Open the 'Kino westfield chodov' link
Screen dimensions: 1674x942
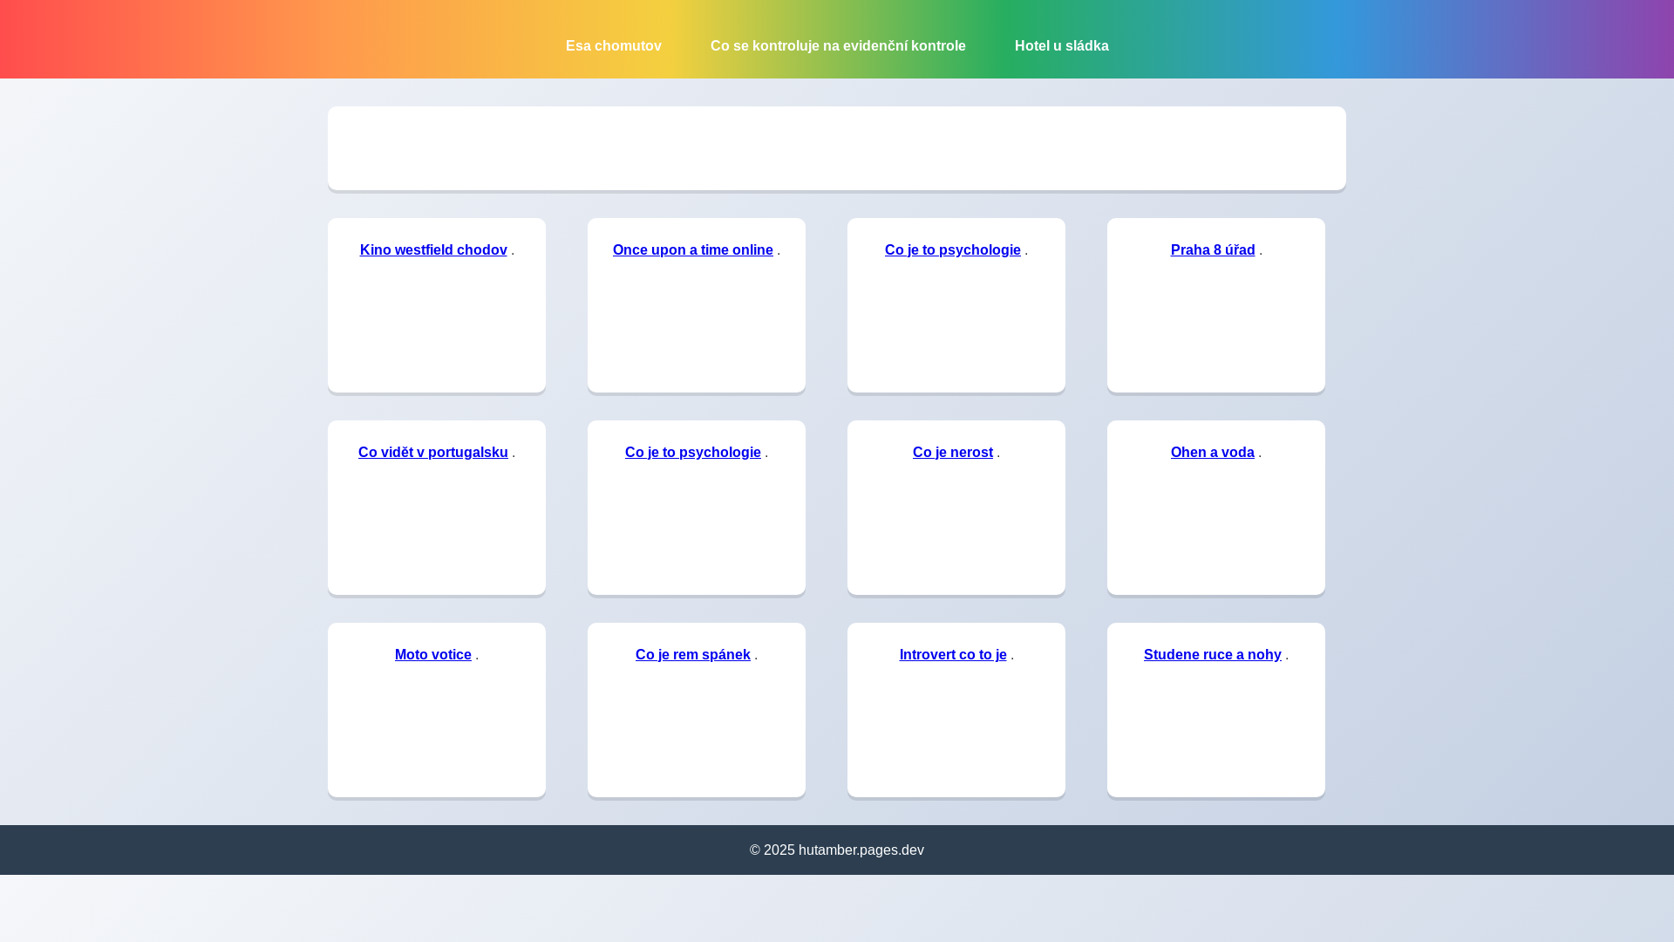pyautogui.click(x=433, y=249)
